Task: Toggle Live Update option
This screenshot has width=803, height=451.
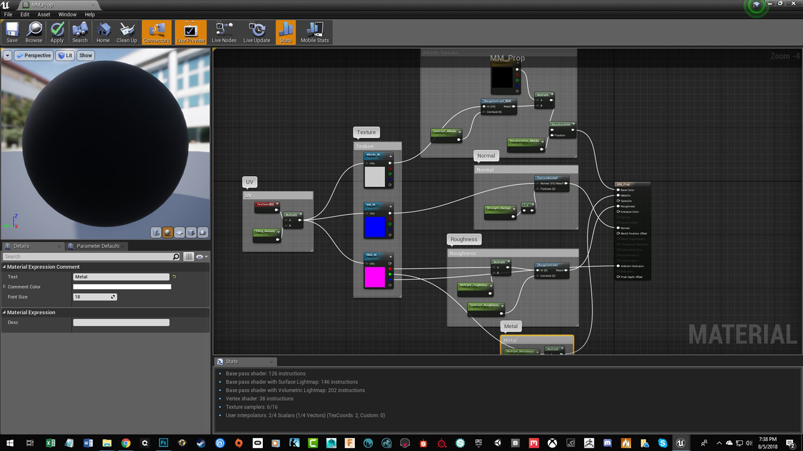Action: pyautogui.click(x=257, y=33)
